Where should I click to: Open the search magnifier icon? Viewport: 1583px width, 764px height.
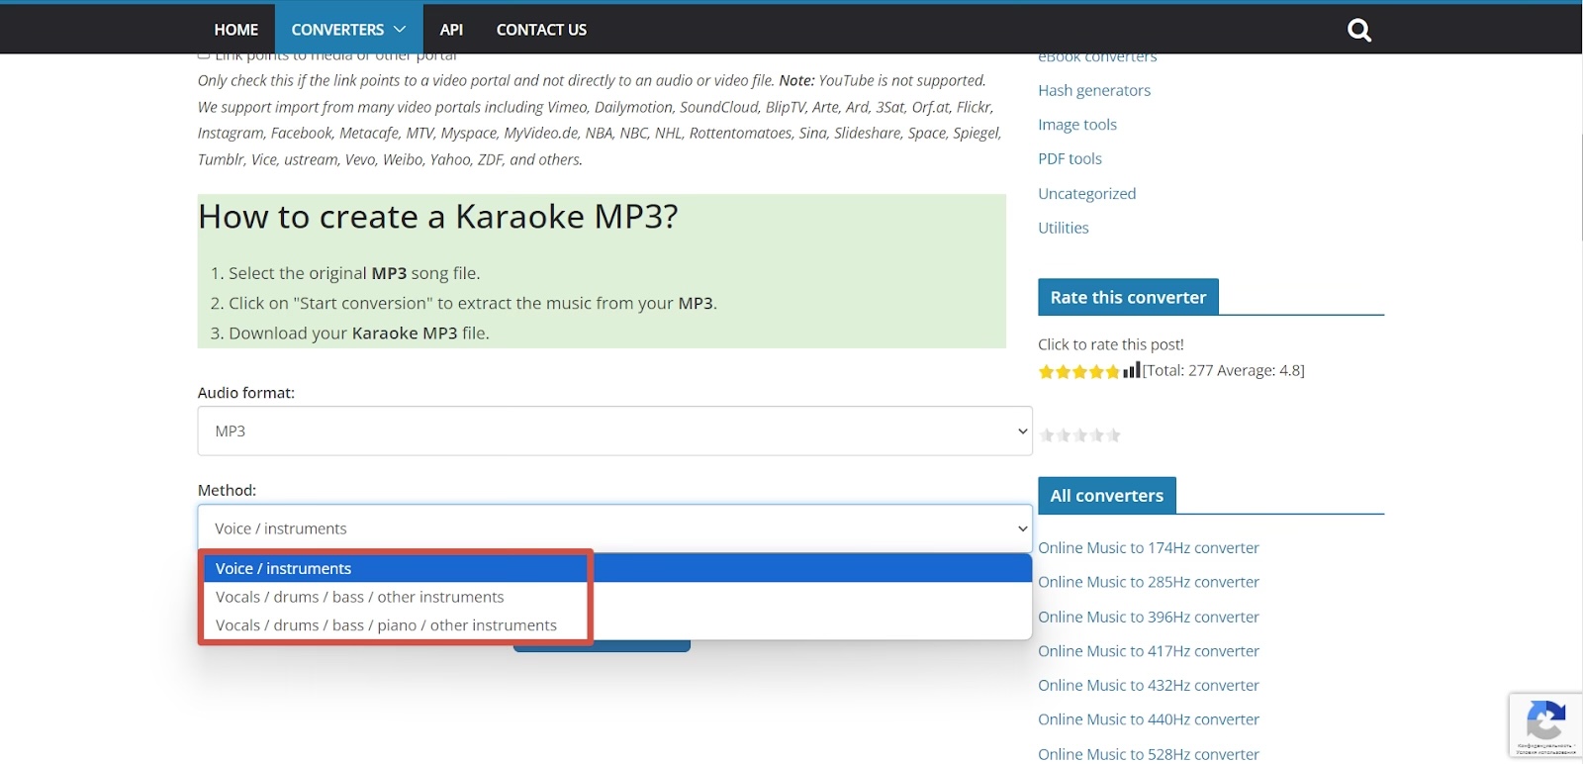1359,31
